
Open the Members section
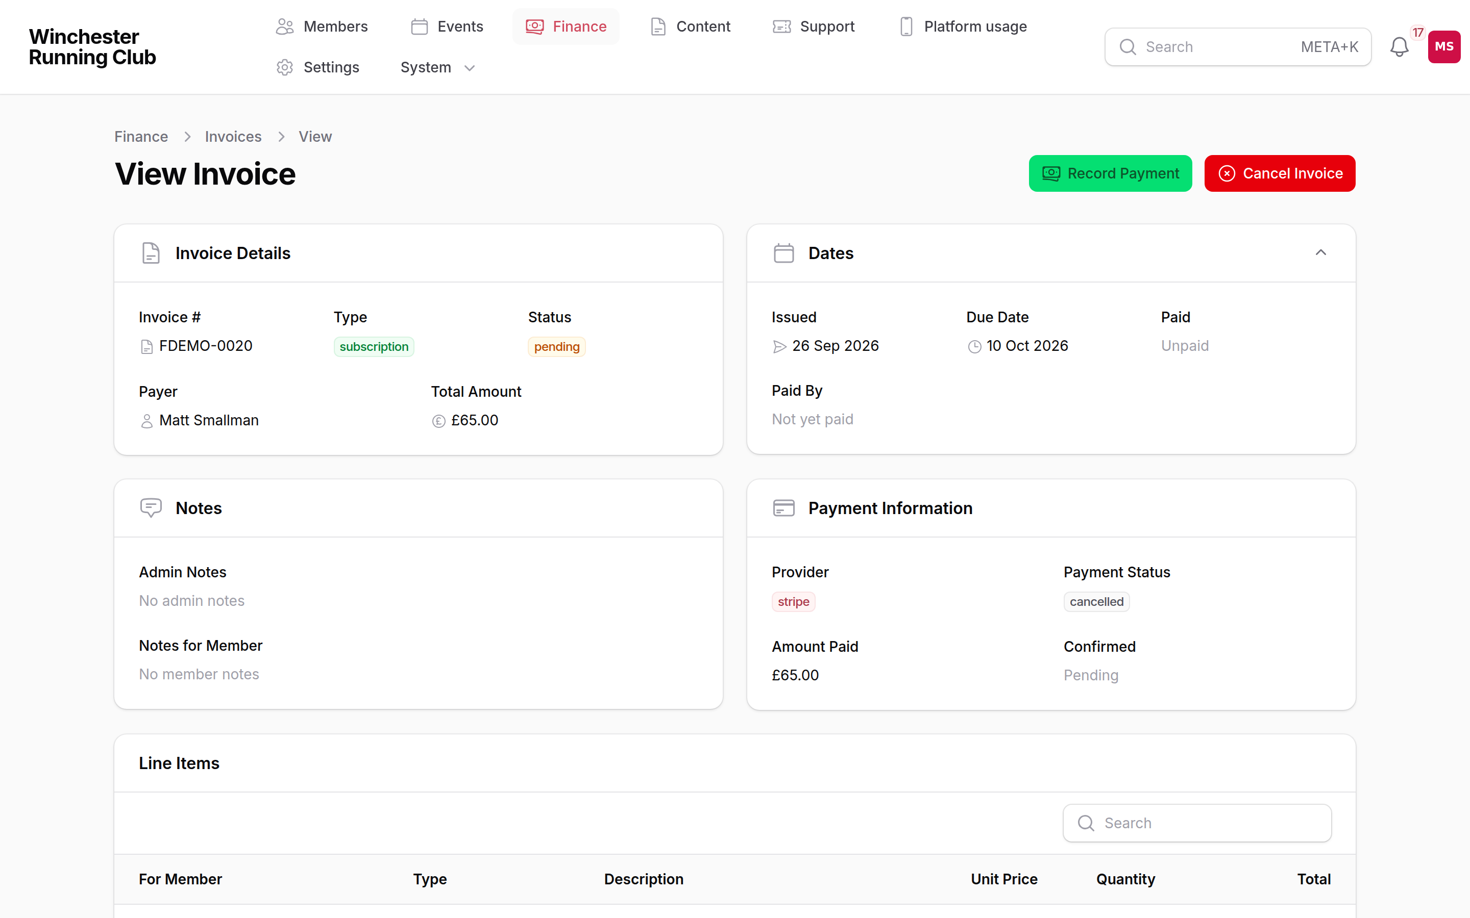tap(322, 27)
